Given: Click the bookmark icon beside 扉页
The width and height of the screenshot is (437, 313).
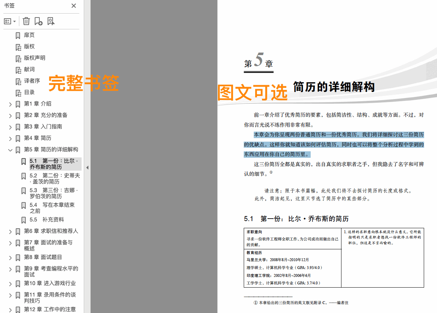Looking at the screenshot, I should tap(18, 35).
